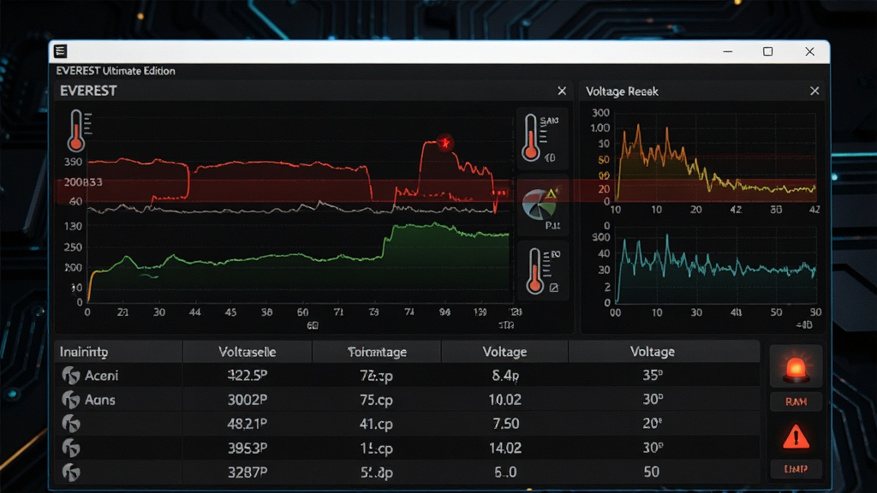Select the Aans row label
The width and height of the screenshot is (877, 493).
(x=99, y=400)
